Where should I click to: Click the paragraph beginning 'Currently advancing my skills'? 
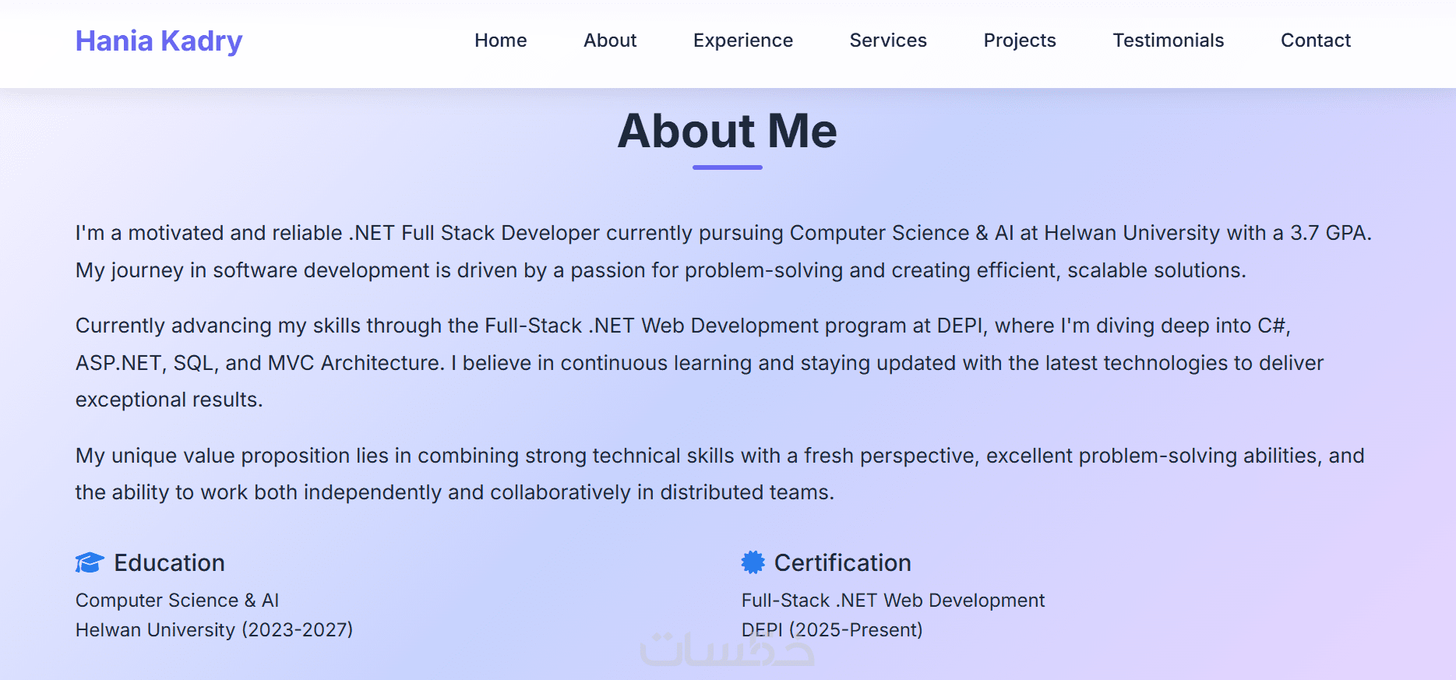(699, 362)
